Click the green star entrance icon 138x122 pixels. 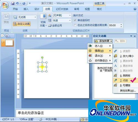pyautogui.click(x=90, y=46)
